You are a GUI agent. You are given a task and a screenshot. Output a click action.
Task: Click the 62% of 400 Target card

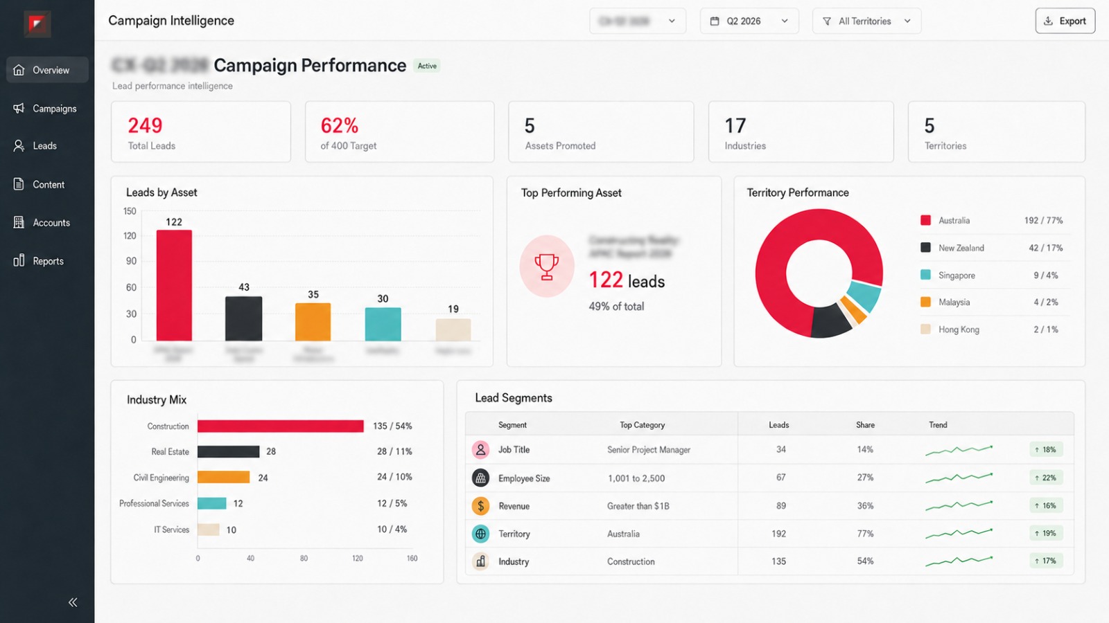tap(400, 132)
